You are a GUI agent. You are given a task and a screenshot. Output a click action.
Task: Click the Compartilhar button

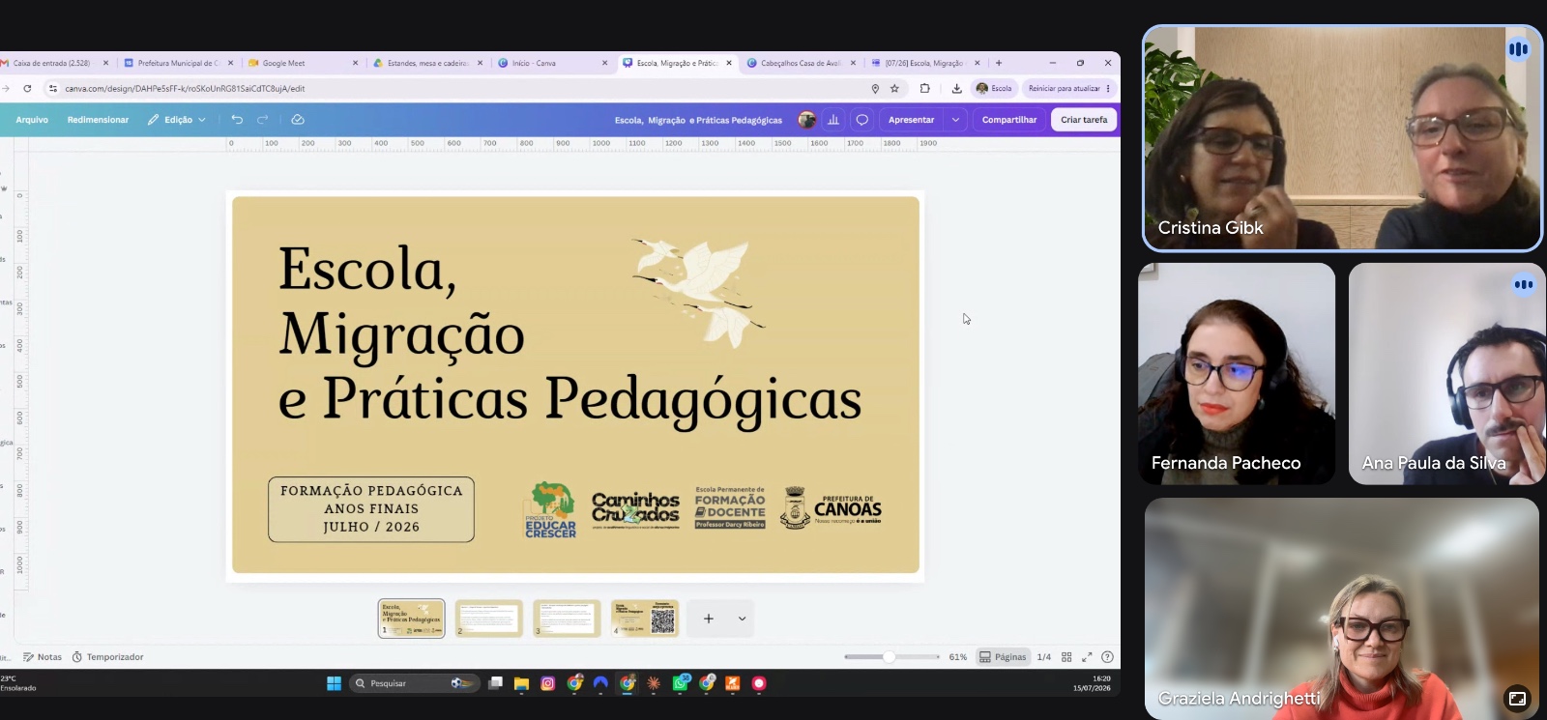click(x=1009, y=120)
